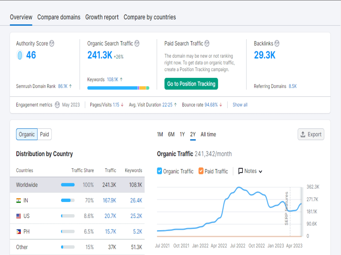
Task: Select the All time range
Action: [208, 134]
